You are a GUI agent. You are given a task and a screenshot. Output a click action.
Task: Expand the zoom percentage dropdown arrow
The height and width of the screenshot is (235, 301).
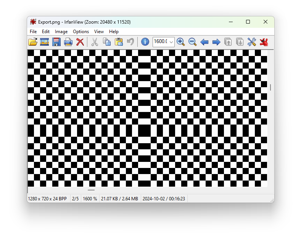tap(171, 42)
